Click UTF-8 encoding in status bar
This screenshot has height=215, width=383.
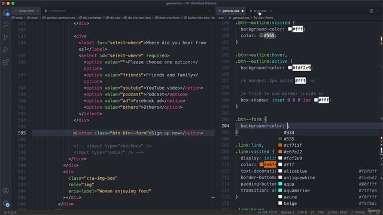pyautogui.click(x=302, y=213)
